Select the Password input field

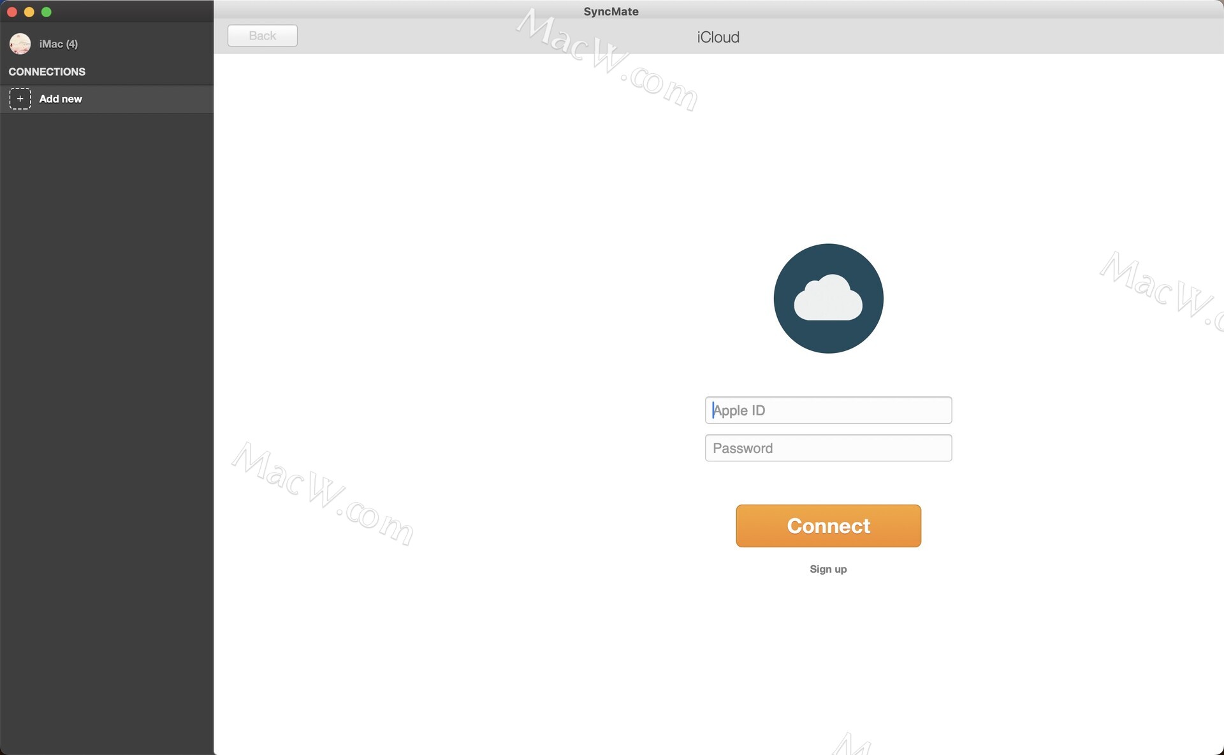coord(828,448)
